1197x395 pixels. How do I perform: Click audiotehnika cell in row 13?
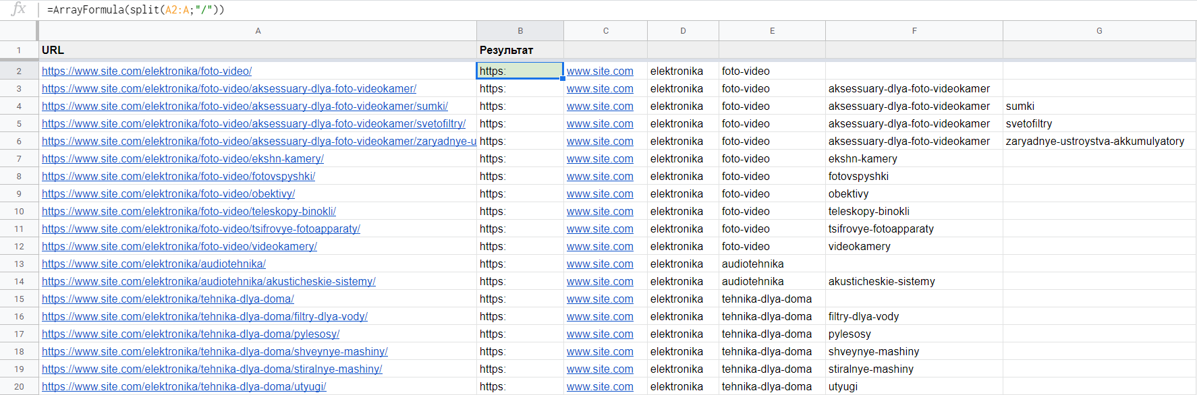pos(772,264)
